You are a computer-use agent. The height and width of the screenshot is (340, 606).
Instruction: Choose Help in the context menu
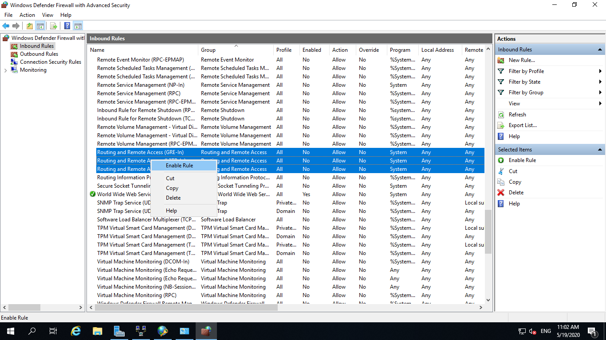pyautogui.click(x=184, y=211)
